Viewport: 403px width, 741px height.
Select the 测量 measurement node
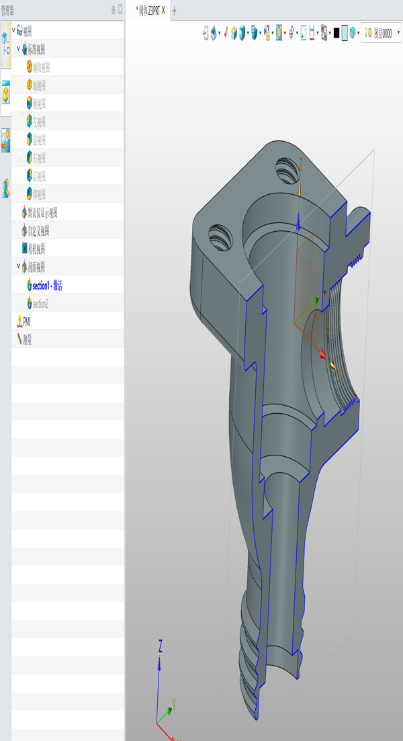click(28, 339)
